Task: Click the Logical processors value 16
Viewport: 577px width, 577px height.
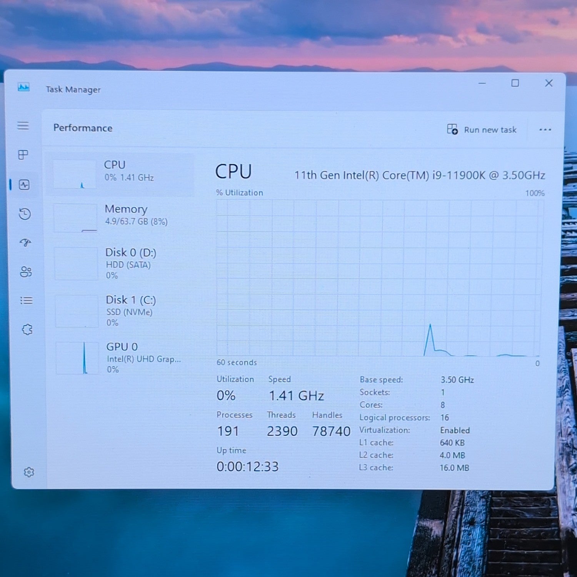Action: click(445, 418)
